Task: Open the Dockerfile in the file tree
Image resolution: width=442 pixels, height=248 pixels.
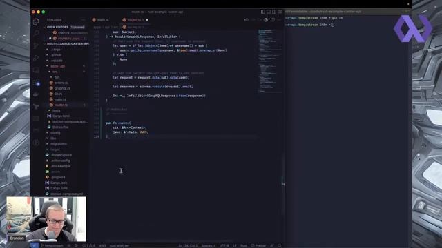Action: [x=60, y=127]
